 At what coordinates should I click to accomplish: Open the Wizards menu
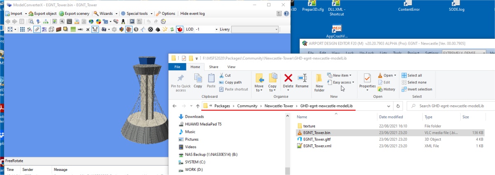pos(104,14)
